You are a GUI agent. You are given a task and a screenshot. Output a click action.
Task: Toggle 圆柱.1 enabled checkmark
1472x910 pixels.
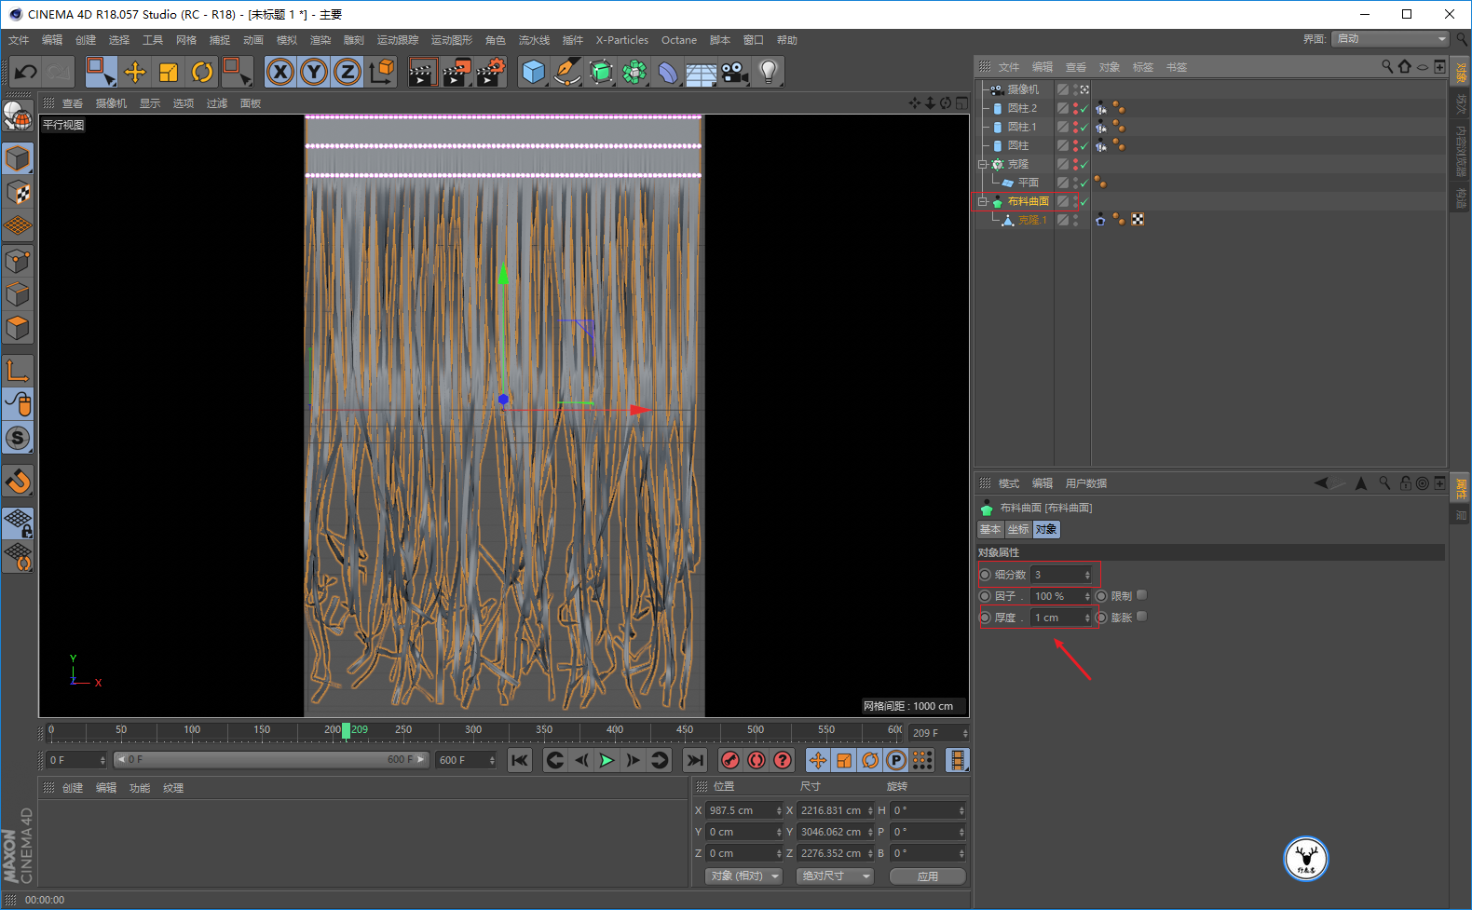tap(1084, 127)
